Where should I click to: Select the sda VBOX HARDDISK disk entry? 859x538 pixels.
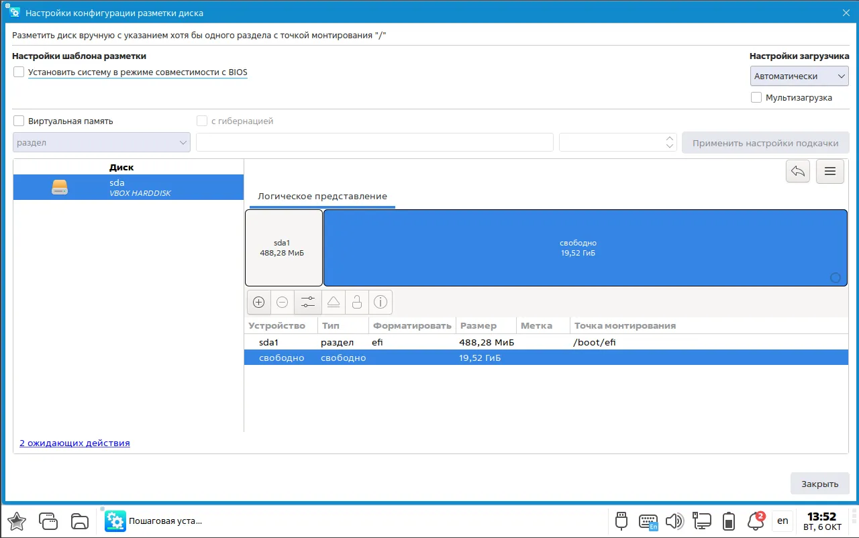(128, 187)
